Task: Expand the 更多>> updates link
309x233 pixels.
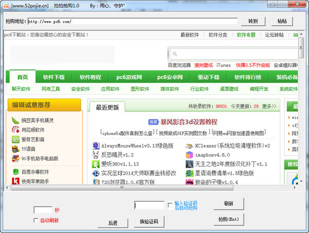Action: [x=269, y=106]
